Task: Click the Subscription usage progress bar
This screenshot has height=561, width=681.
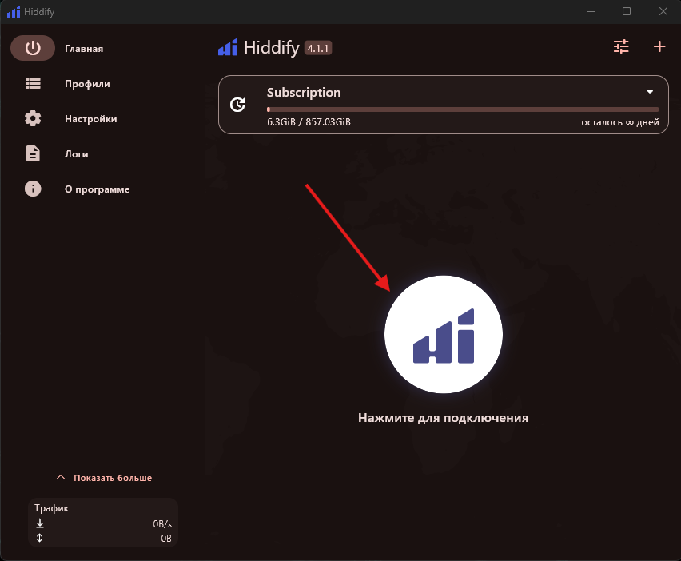Action: point(463,109)
